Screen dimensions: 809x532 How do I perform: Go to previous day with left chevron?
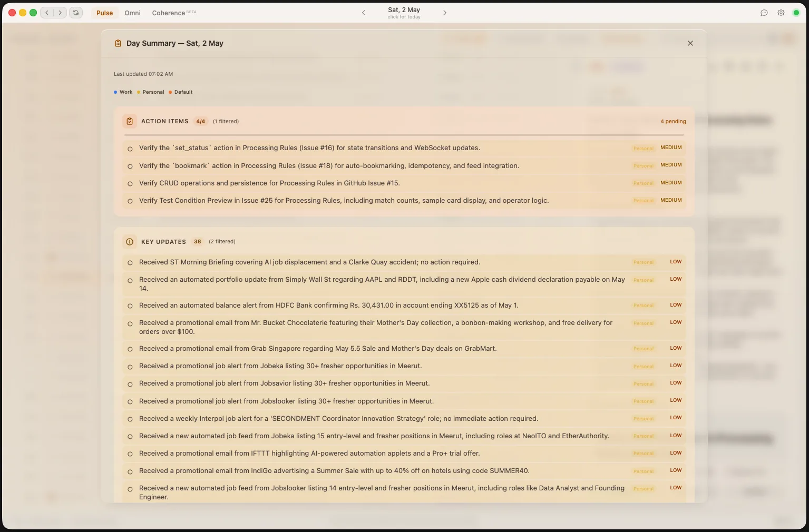pyautogui.click(x=364, y=13)
